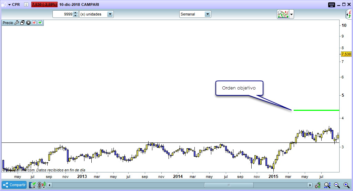Open the Semanal timeframe dropdown

coord(207,14)
